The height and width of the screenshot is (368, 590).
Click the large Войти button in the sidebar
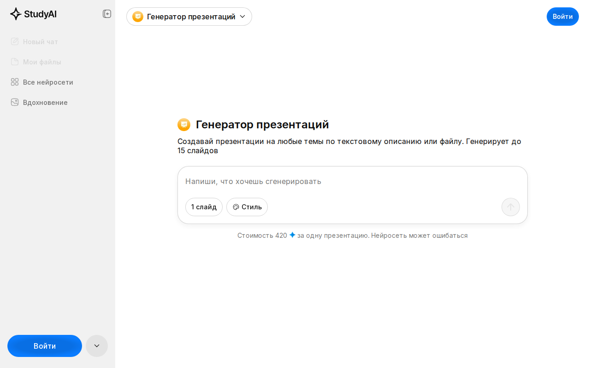coord(45,346)
